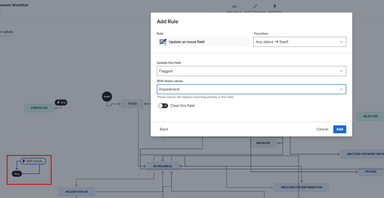Image resolution: width=384 pixels, height=198 pixels.
Task: Open the Transition dropdown Any status → Itself
Action: tap(300, 42)
